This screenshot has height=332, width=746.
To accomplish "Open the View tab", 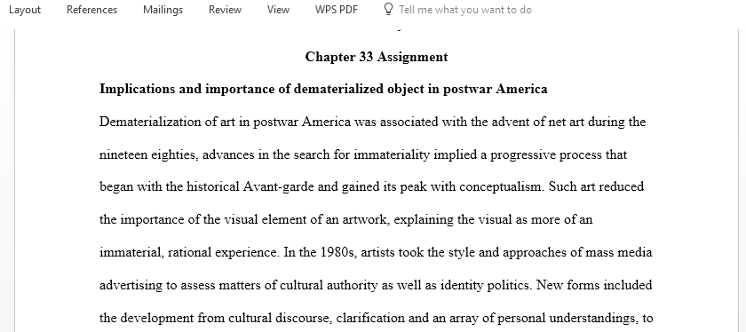I will point(278,10).
